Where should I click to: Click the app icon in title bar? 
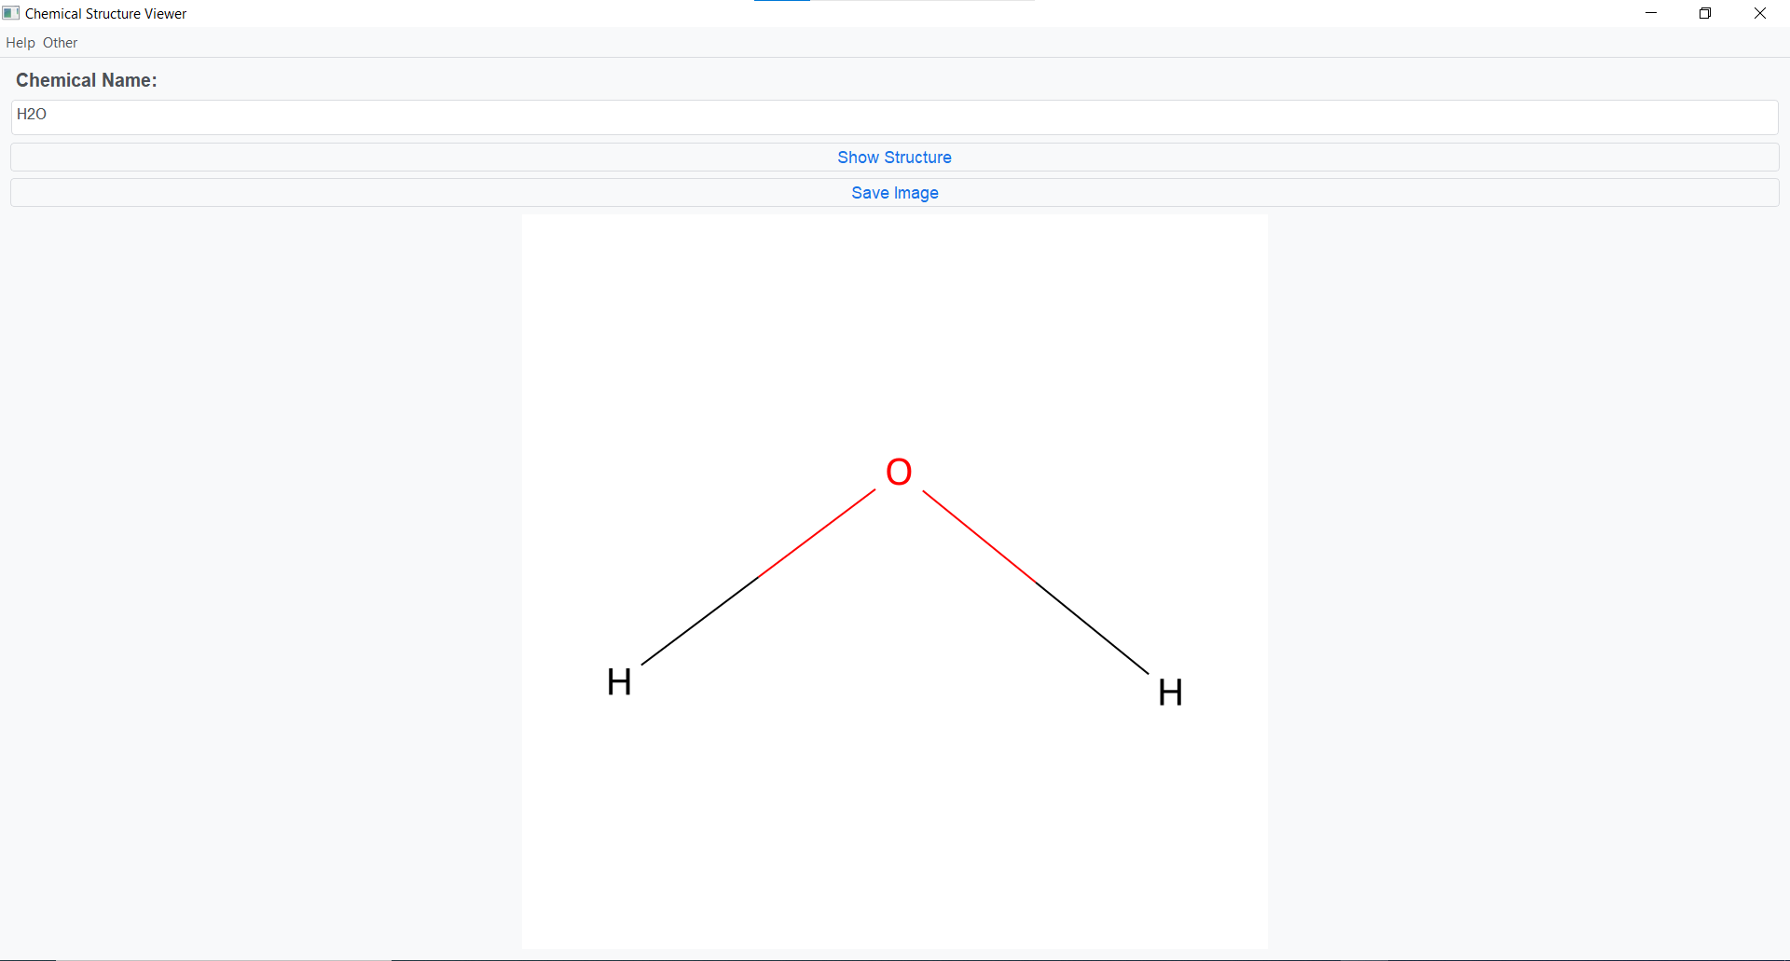[11, 13]
